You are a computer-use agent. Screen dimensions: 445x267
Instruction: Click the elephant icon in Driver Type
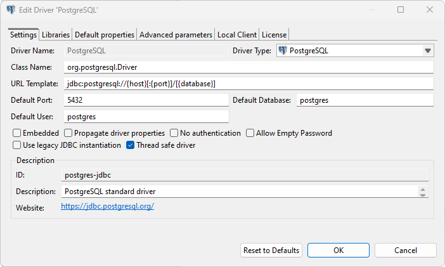tap(283, 51)
